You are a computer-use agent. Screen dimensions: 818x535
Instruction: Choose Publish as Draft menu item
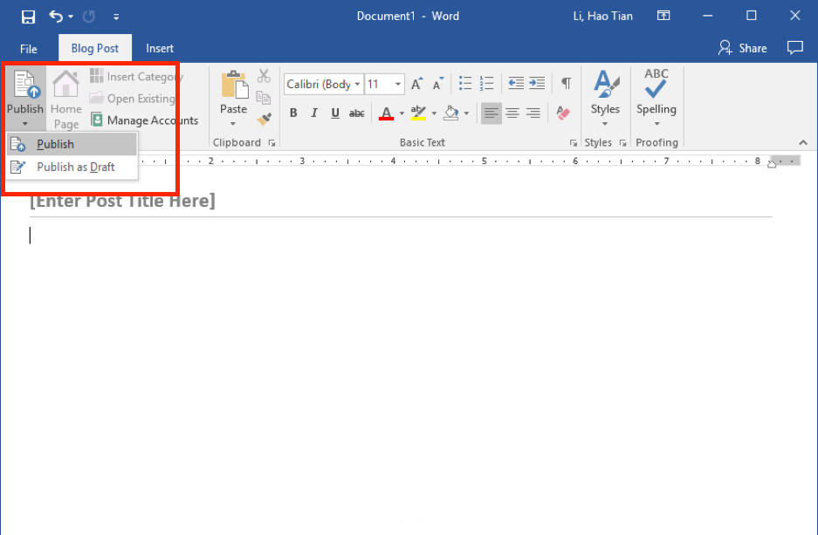click(x=72, y=167)
